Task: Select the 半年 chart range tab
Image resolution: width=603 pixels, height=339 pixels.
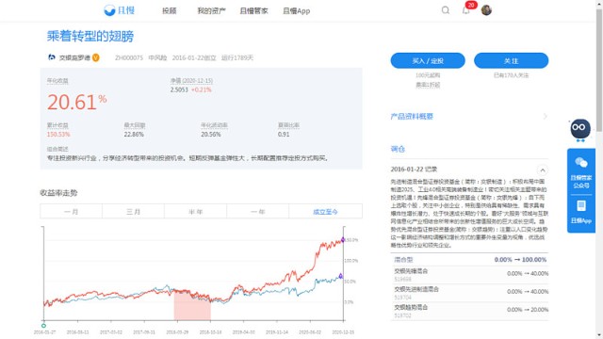Action: pos(195,212)
